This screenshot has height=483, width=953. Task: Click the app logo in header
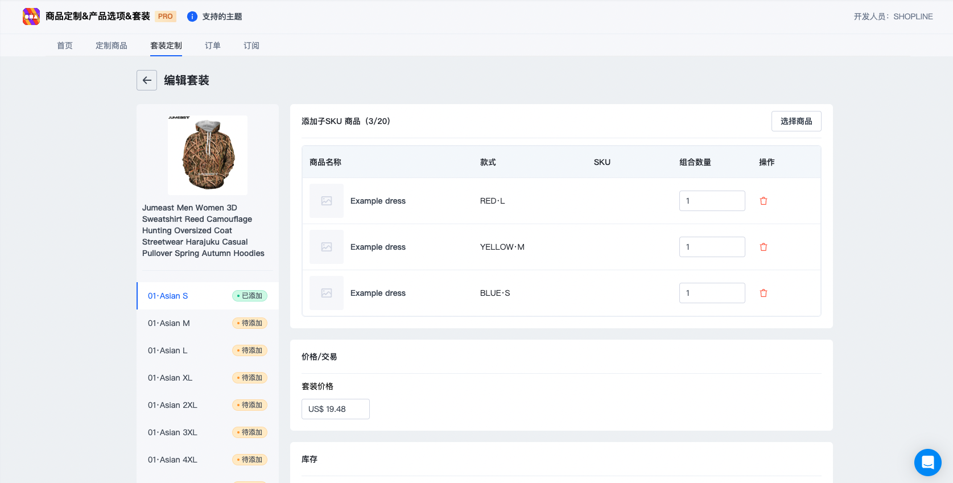pos(31,16)
